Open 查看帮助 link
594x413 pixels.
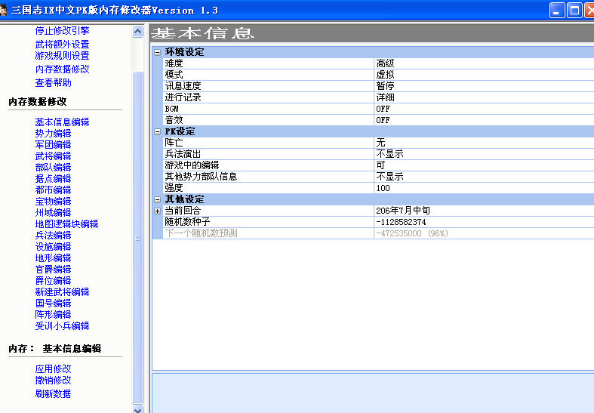click(x=53, y=83)
